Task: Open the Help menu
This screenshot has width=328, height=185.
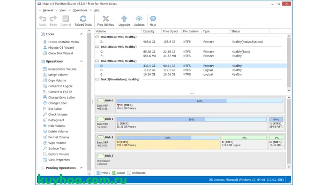Action: (96, 10)
